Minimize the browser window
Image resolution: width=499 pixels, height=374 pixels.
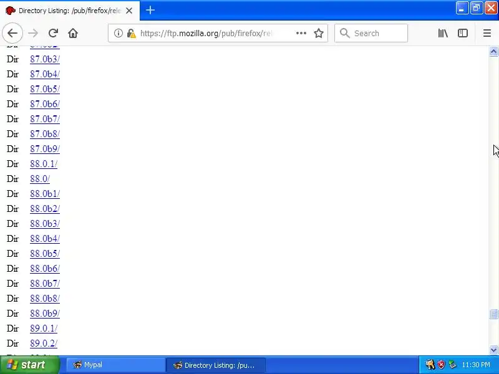point(462,8)
